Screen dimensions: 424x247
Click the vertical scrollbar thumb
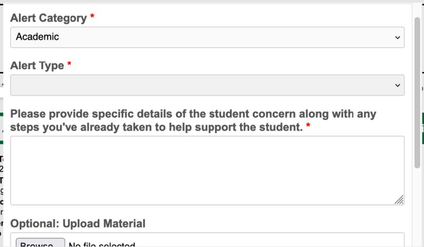pyautogui.click(x=417, y=92)
